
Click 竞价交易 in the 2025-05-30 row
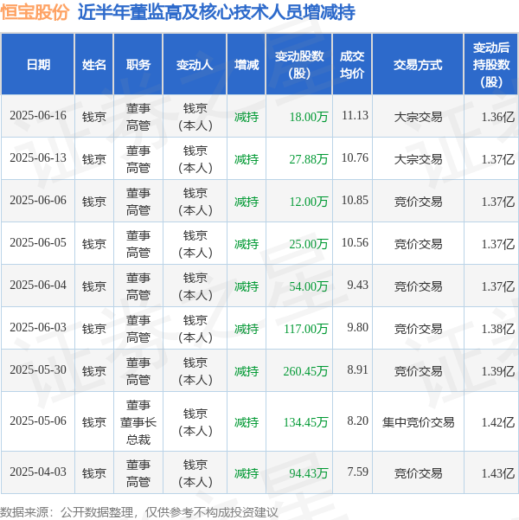(418, 371)
